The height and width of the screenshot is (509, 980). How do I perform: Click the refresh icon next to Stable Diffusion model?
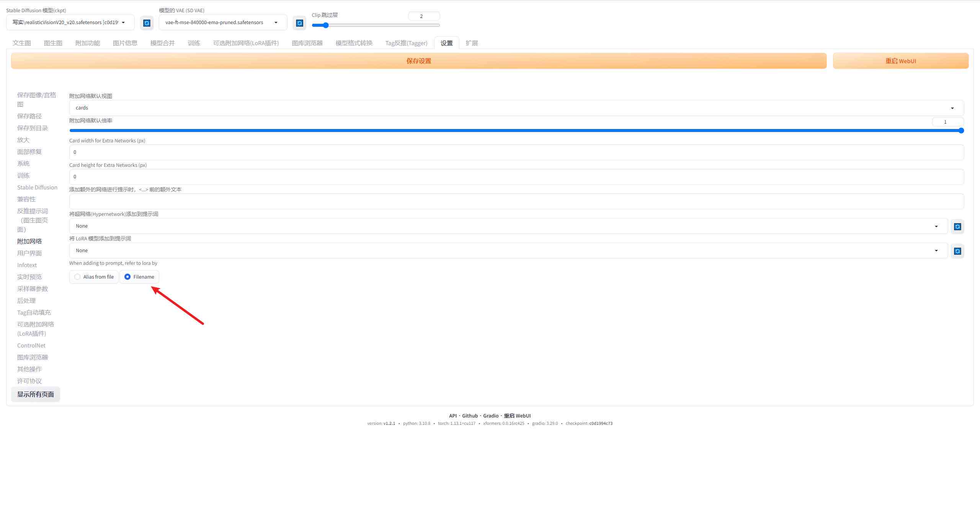(146, 22)
